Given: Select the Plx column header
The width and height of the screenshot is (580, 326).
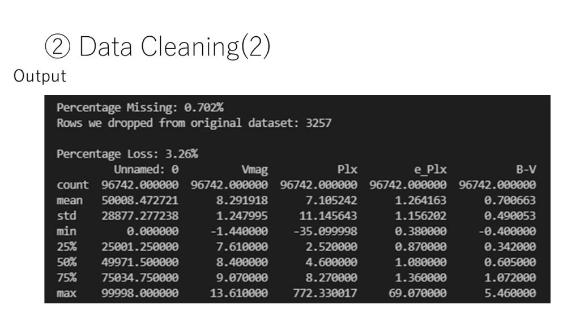Looking at the screenshot, I should click(347, 170).
